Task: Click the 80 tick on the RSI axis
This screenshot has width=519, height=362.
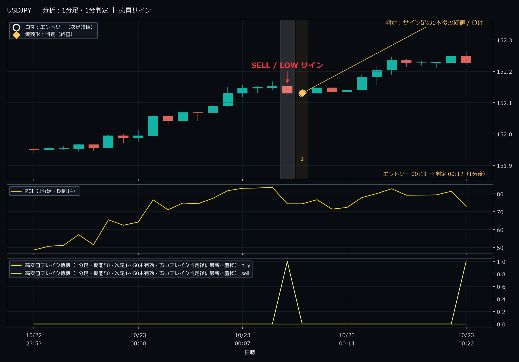Action: (500, 194)
